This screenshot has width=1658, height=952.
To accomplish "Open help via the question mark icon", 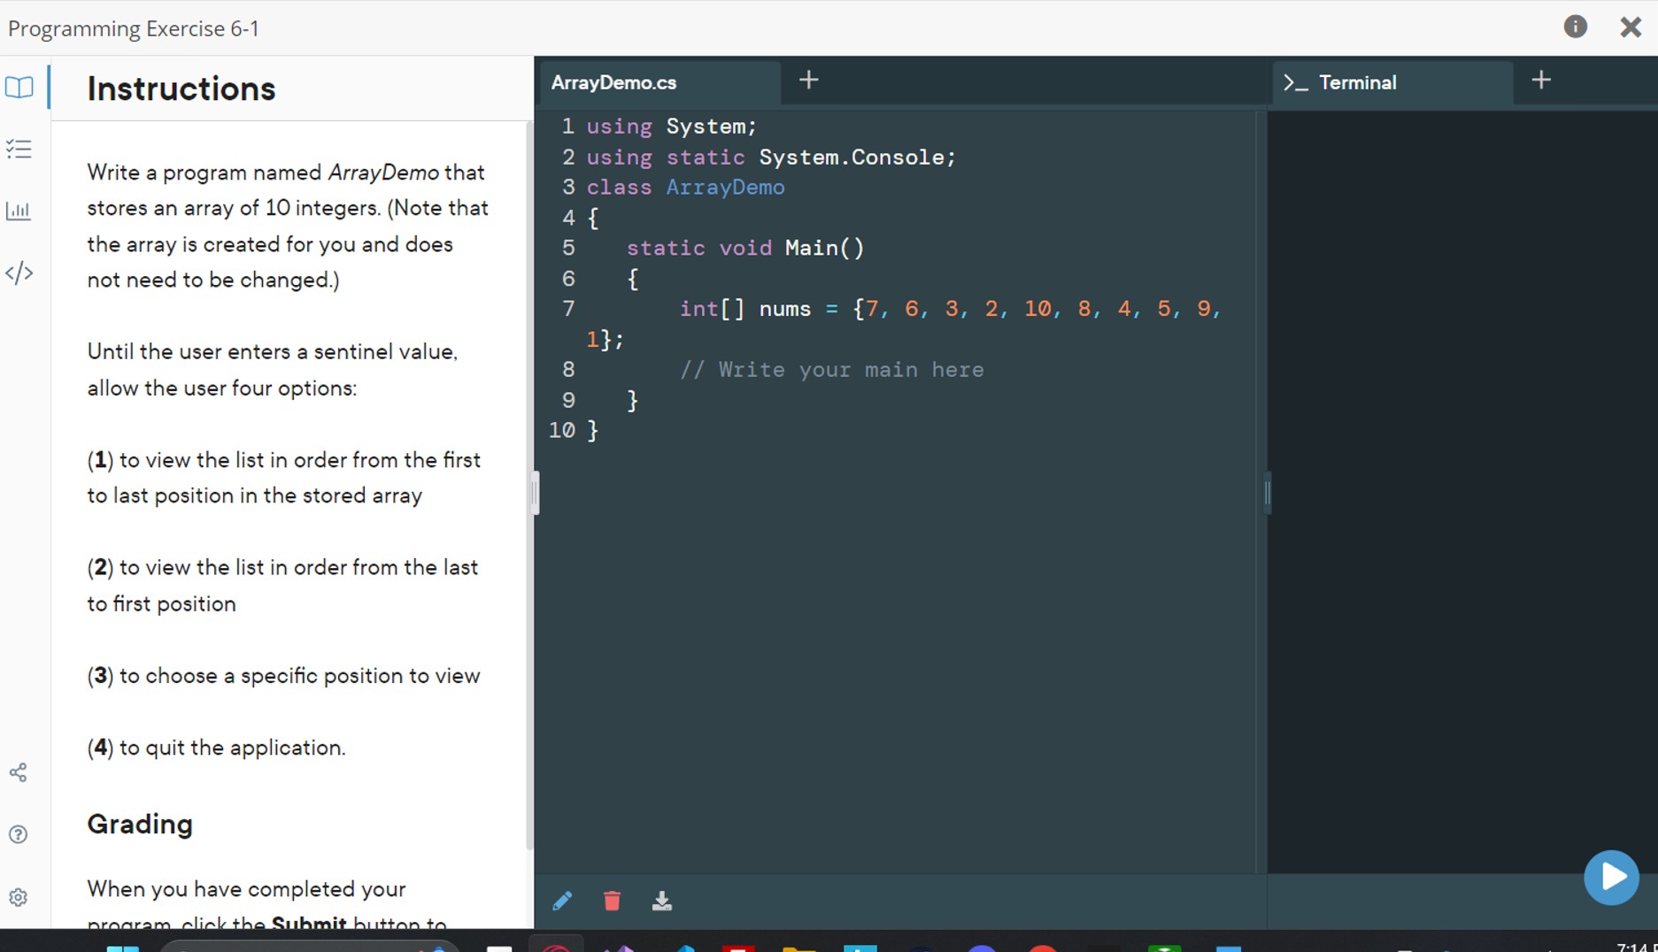I will pos(18,834).
